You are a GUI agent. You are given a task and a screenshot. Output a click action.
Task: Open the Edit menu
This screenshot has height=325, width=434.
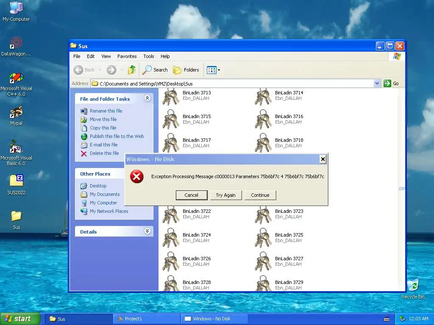pyautogui.click(x=91, y=56)
